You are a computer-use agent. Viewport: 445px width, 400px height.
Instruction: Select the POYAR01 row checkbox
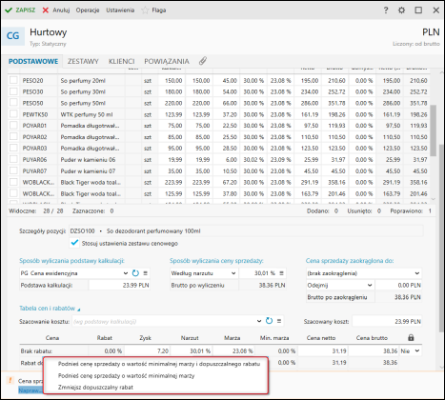tap(13, 126)
